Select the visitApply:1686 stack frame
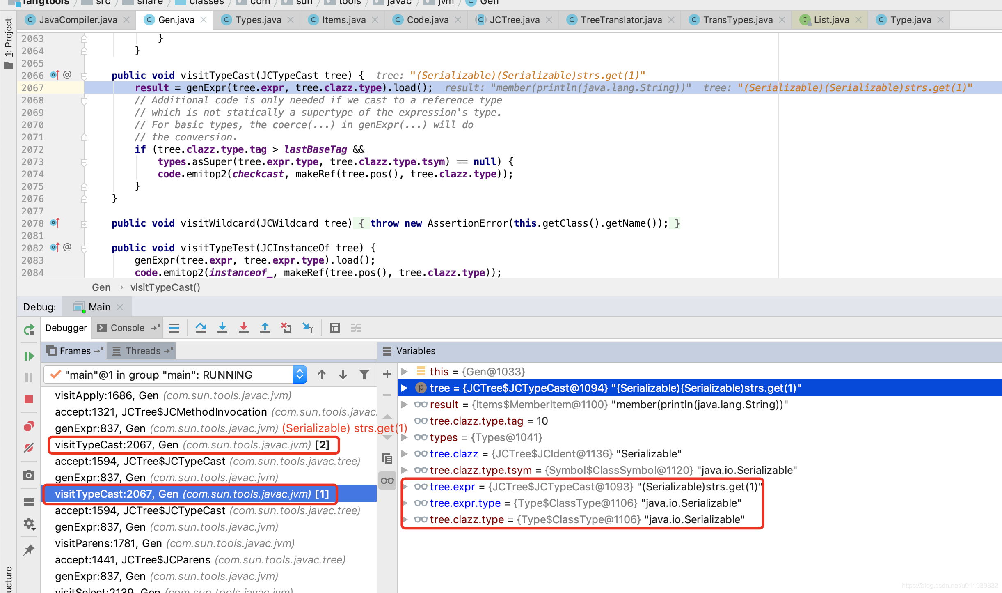 click(x=209, y=395)
